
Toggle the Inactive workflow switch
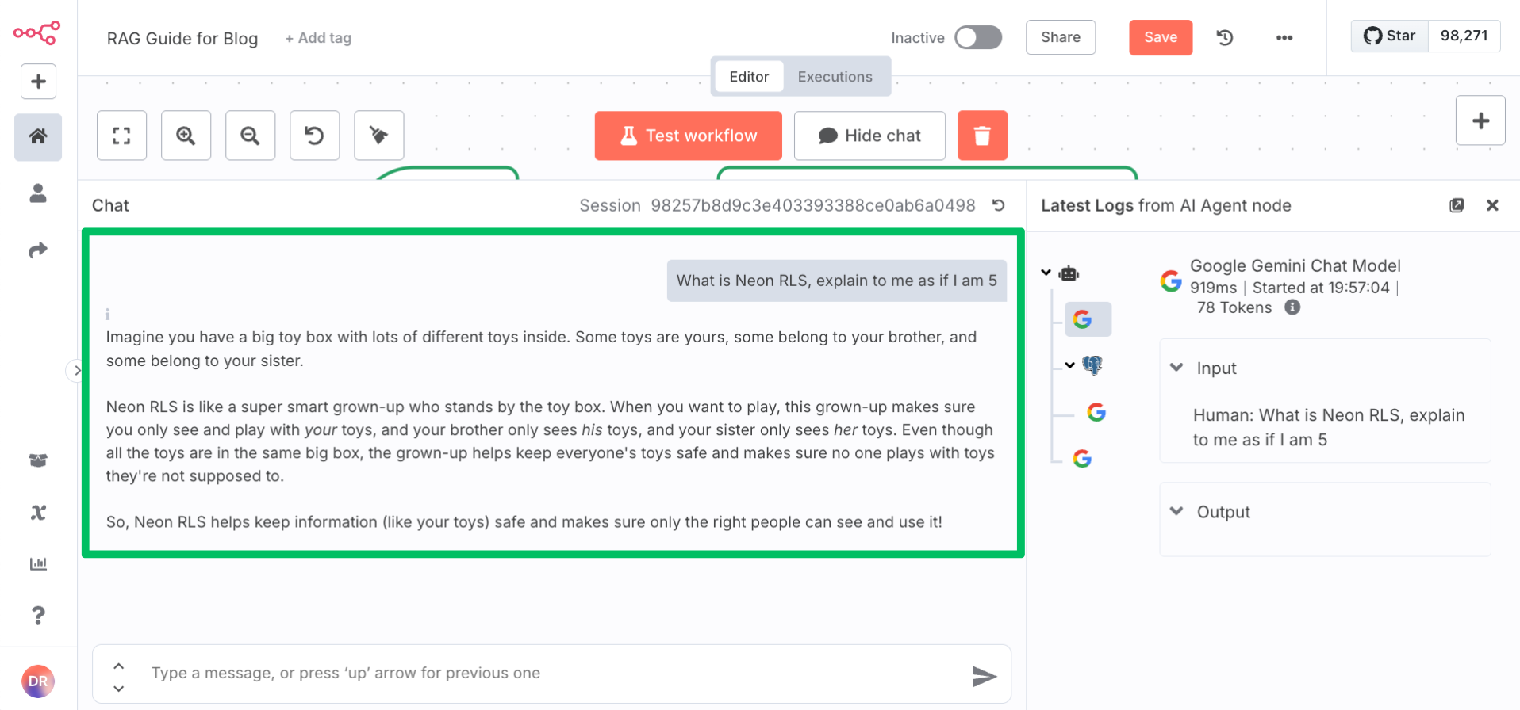pos(977,37)
